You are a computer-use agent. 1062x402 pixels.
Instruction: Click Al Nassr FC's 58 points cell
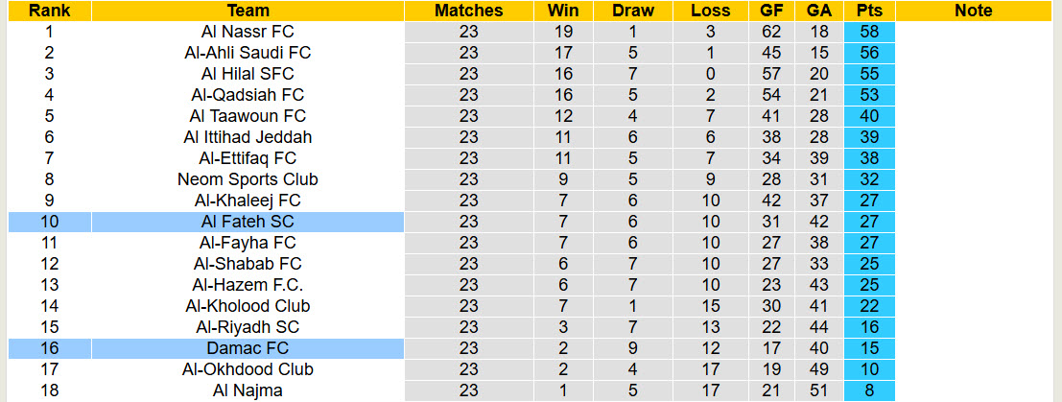(x=869, y=32)
